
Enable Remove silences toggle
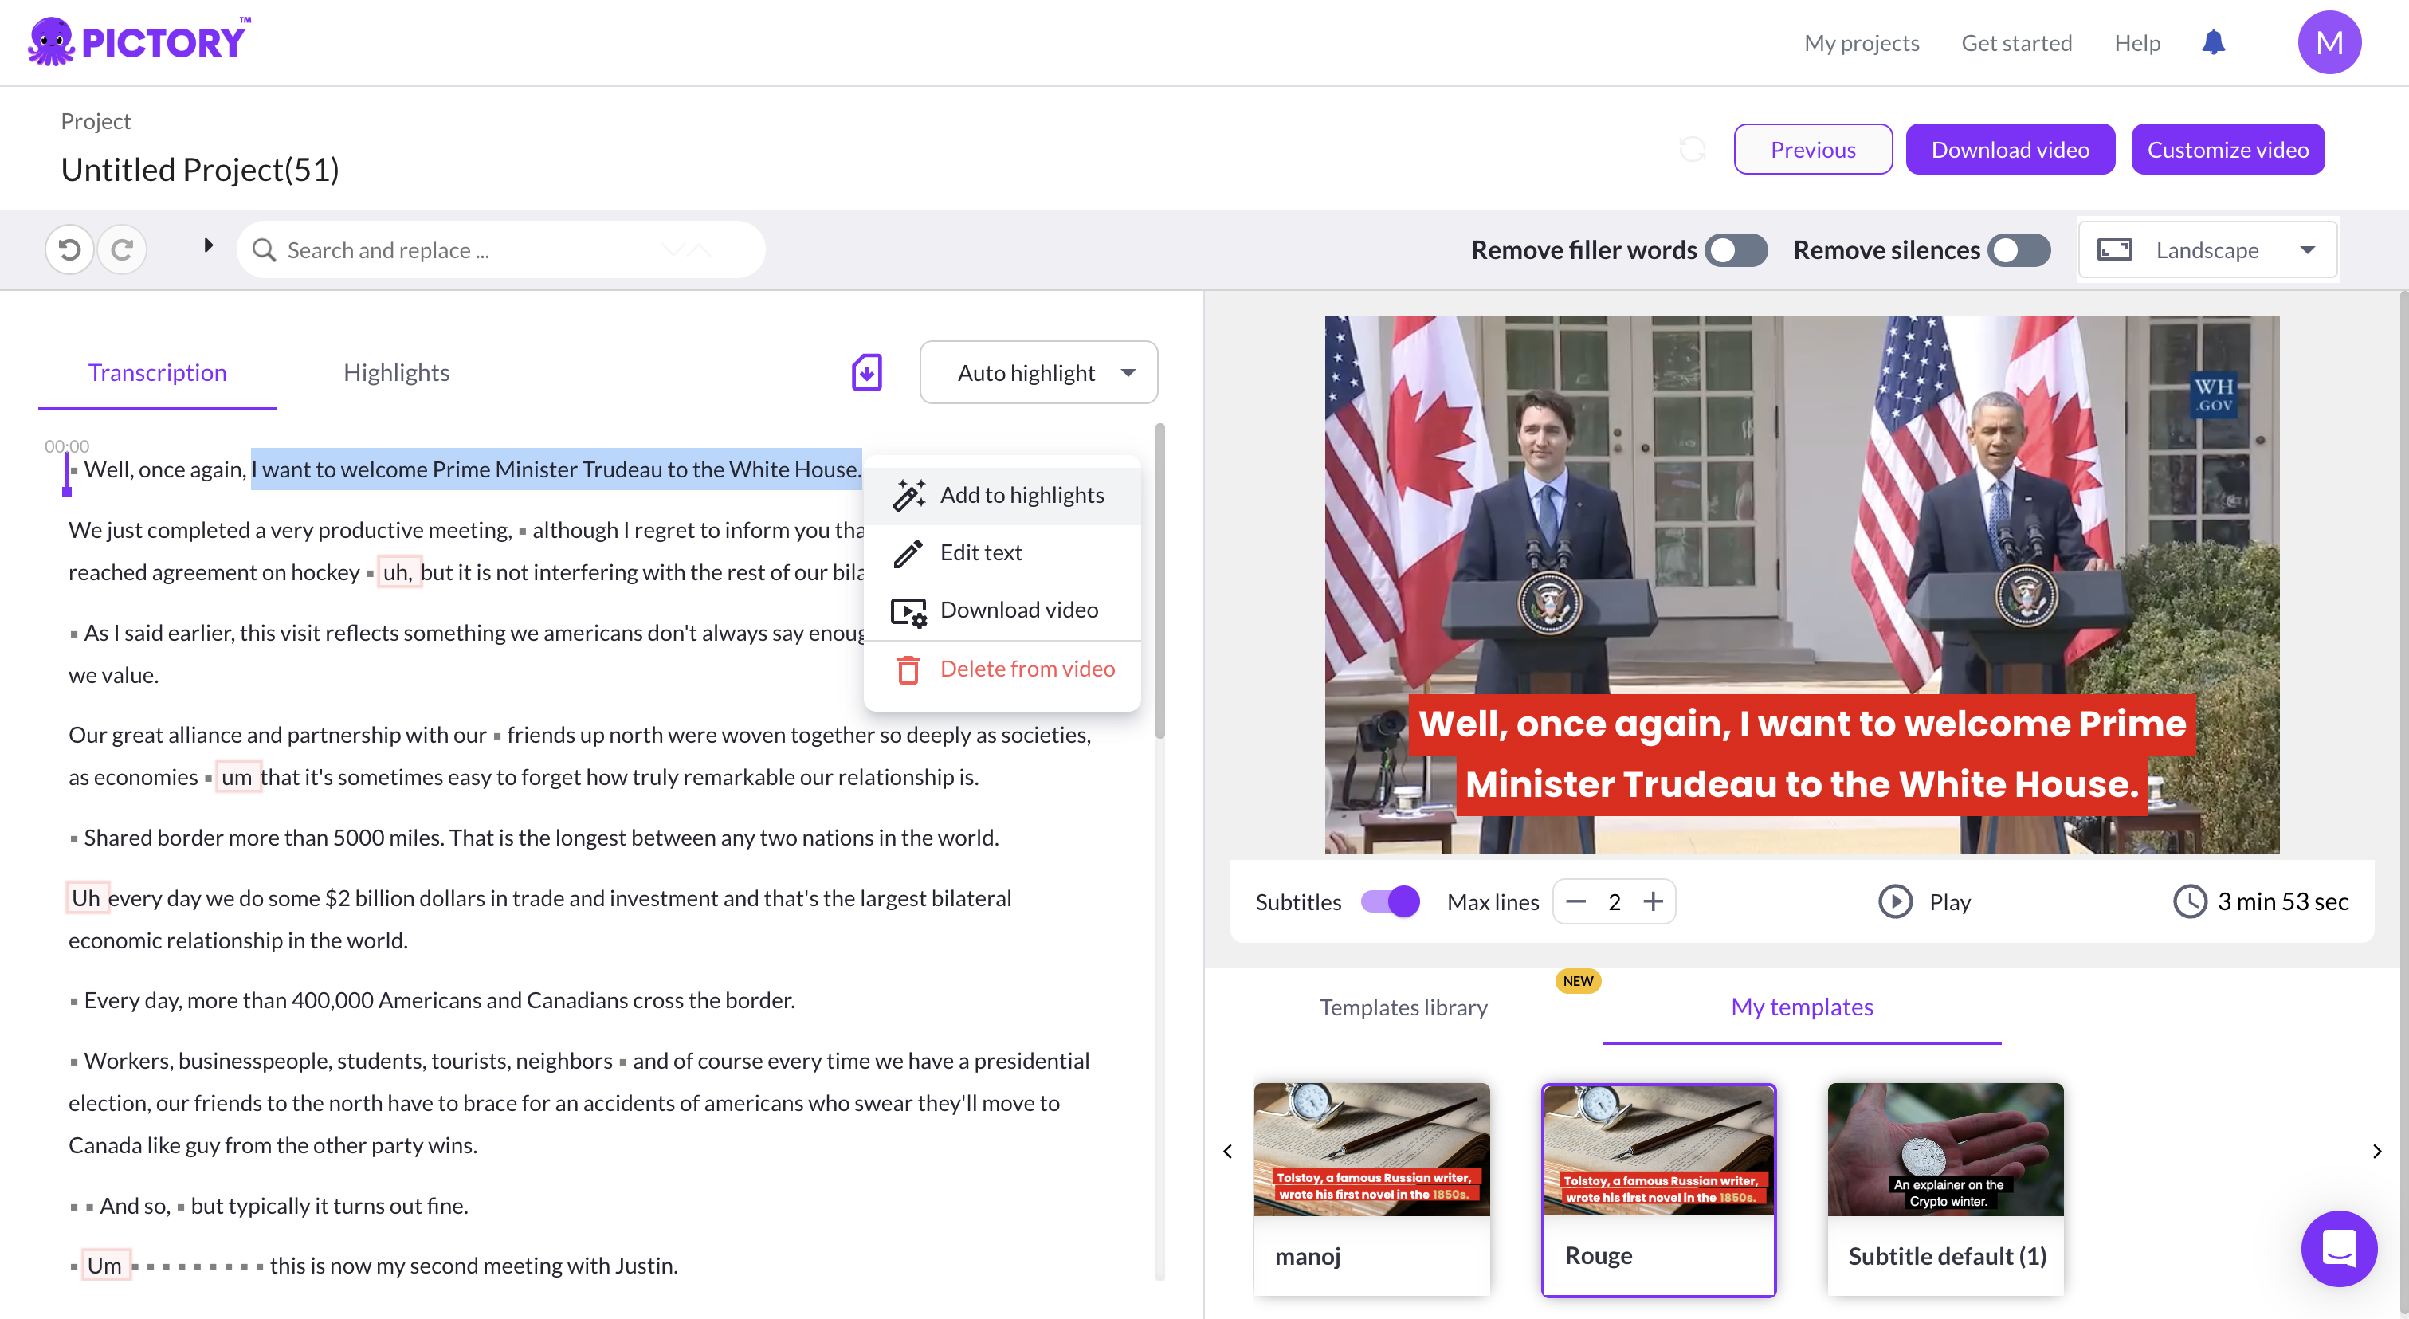(2019, 249)
